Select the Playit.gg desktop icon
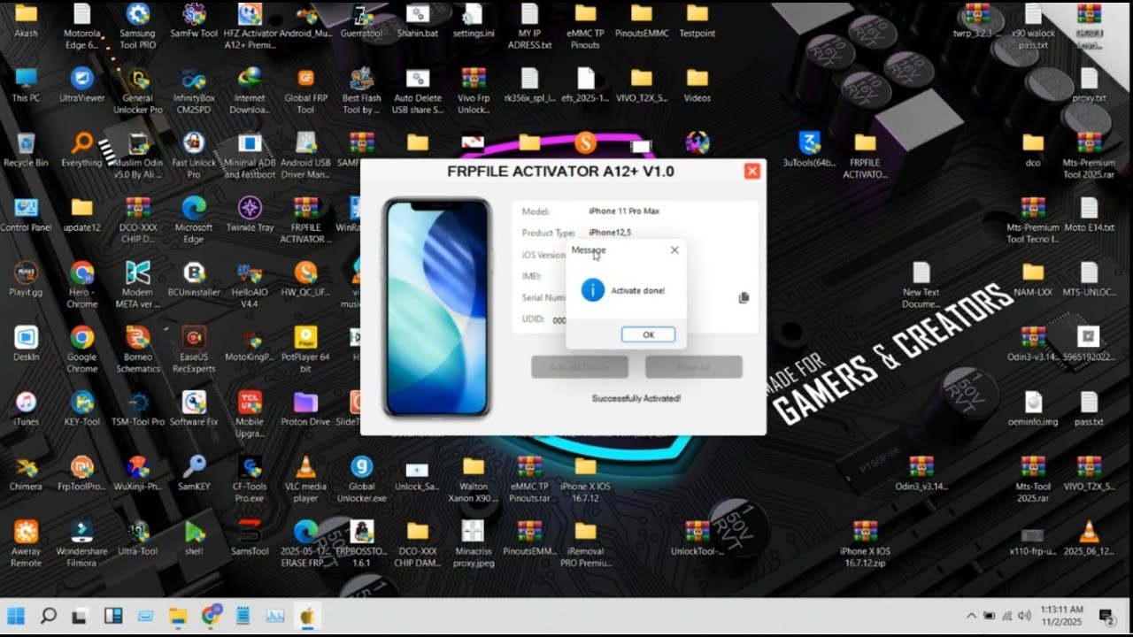This screenshot has width=1133, height=637. pos(26,279)
